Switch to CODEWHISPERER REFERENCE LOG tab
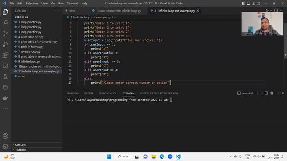Screen dimensions: 287x161 point(159,93)
